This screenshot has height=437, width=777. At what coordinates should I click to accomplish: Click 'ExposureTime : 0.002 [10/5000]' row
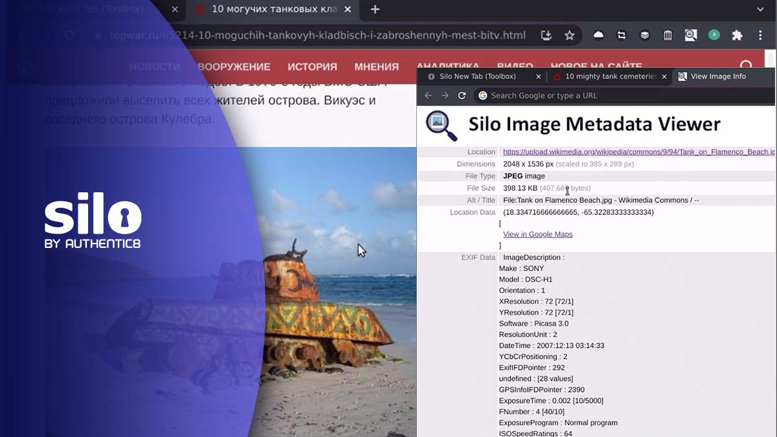point(551,401)
